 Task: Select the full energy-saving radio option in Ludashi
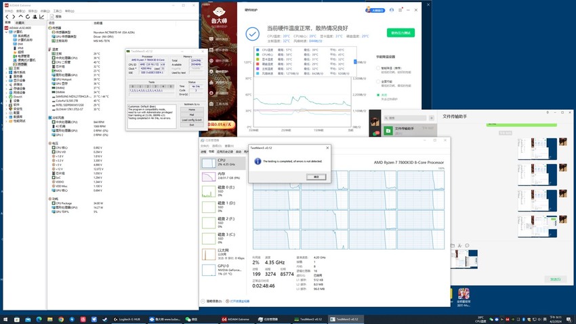coord(378,81)
